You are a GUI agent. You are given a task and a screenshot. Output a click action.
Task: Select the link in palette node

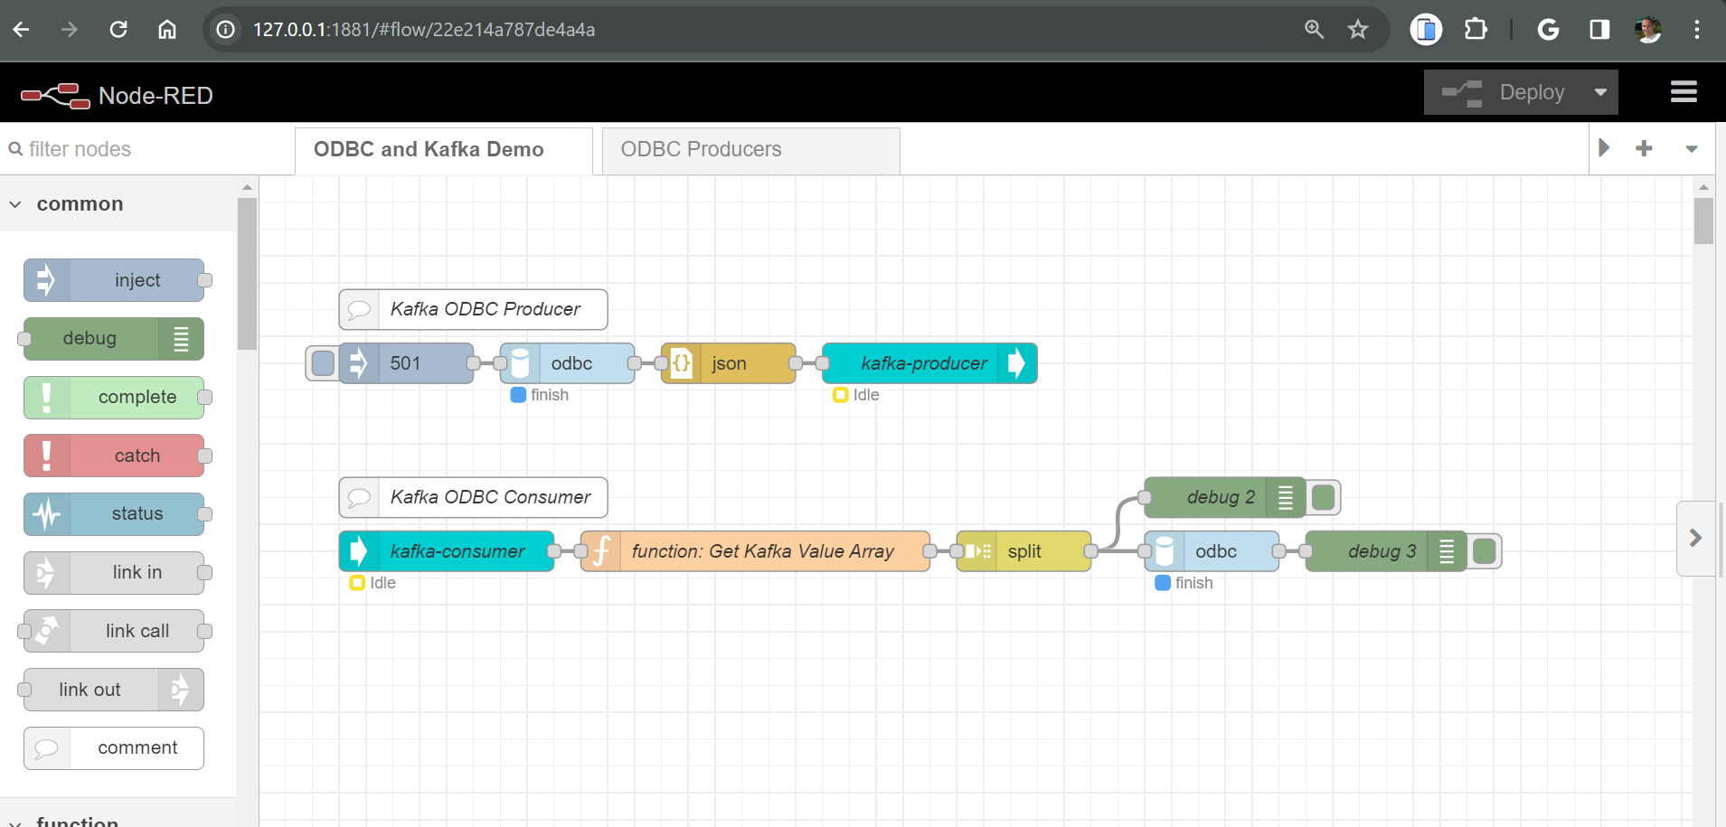114,573
